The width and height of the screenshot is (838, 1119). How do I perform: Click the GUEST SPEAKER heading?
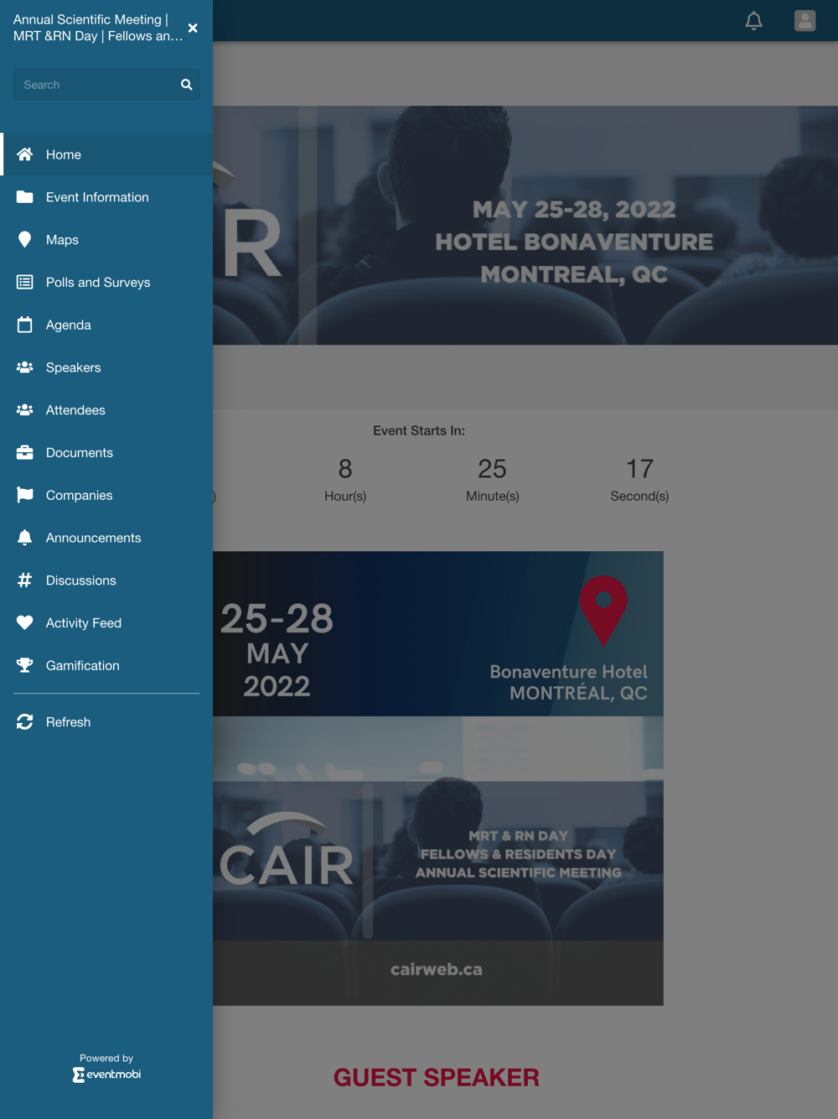pos(437,1078)
